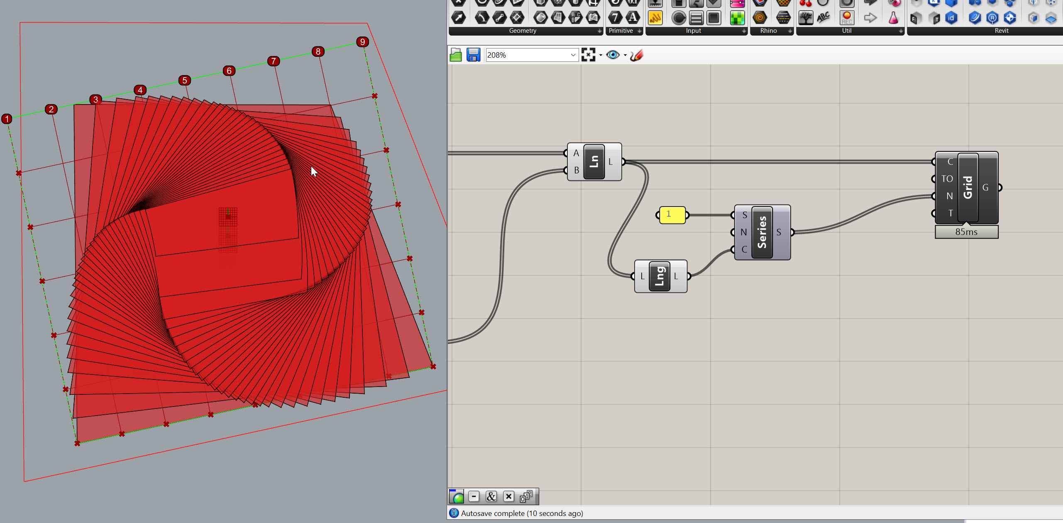Screen dimensions: 1063x523
Task: Open dropdown arrow next to eye icon
Action: (x=625, y=55)
